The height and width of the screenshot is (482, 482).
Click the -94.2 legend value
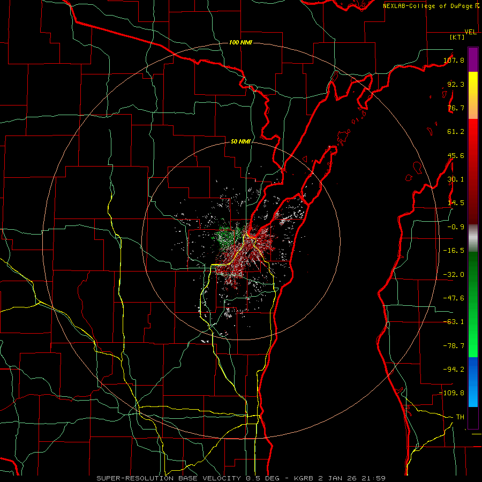tap(454, 370)
